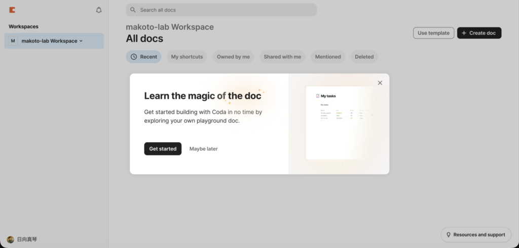Close the Learn the magic dialog
This screenshot has width=519, height=248.
click(380, 83)
